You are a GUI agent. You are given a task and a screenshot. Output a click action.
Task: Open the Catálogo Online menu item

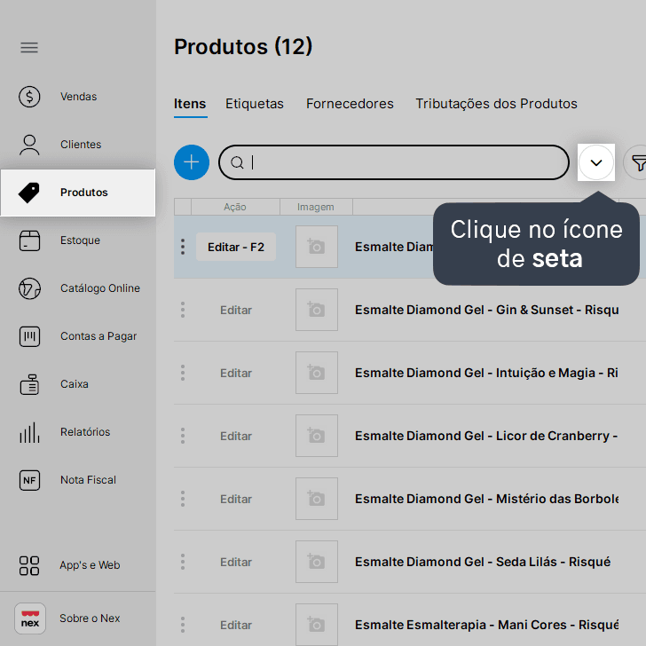tap(78, 288)
